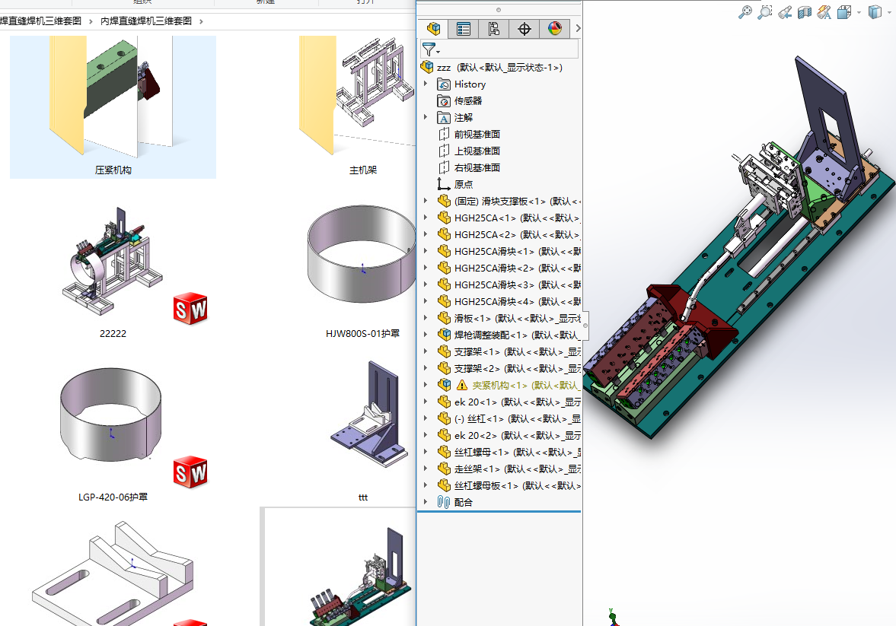Expand the 夹紧机构<1> subassembly node

[426, 385]
